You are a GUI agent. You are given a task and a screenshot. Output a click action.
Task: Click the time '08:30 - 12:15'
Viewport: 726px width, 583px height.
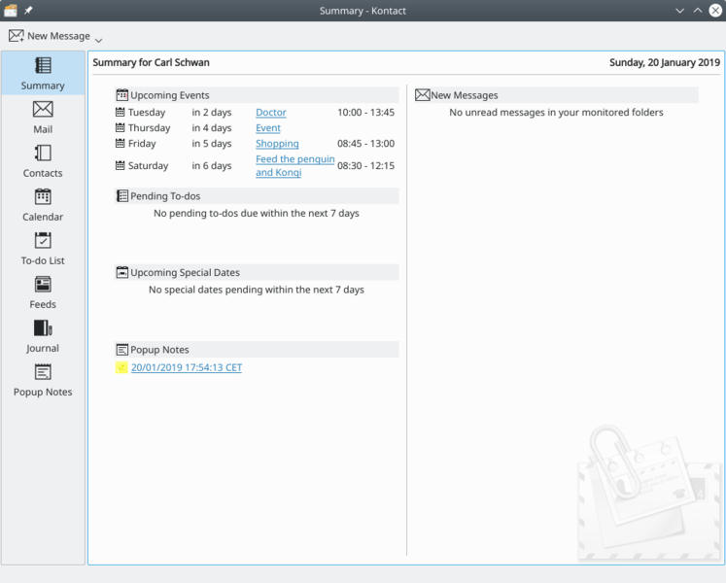tap(365, 165)
